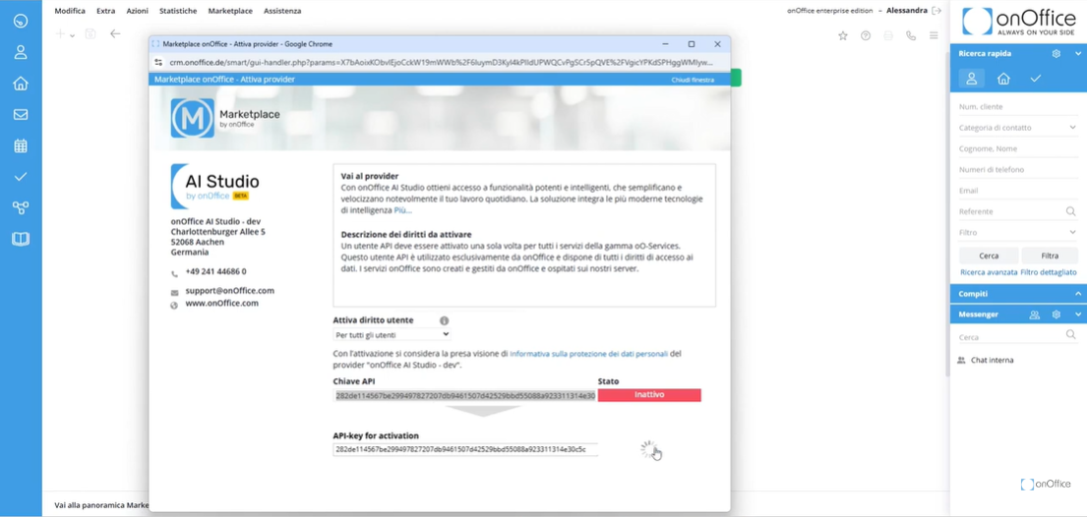Open Informativa sulla protezione dei dati personali link

pyautogui.click(x=588, y=354)
